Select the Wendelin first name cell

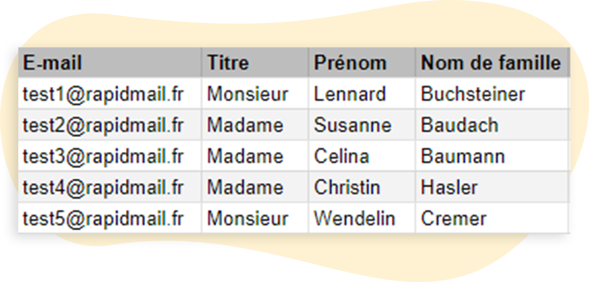(x=355, y=218)
